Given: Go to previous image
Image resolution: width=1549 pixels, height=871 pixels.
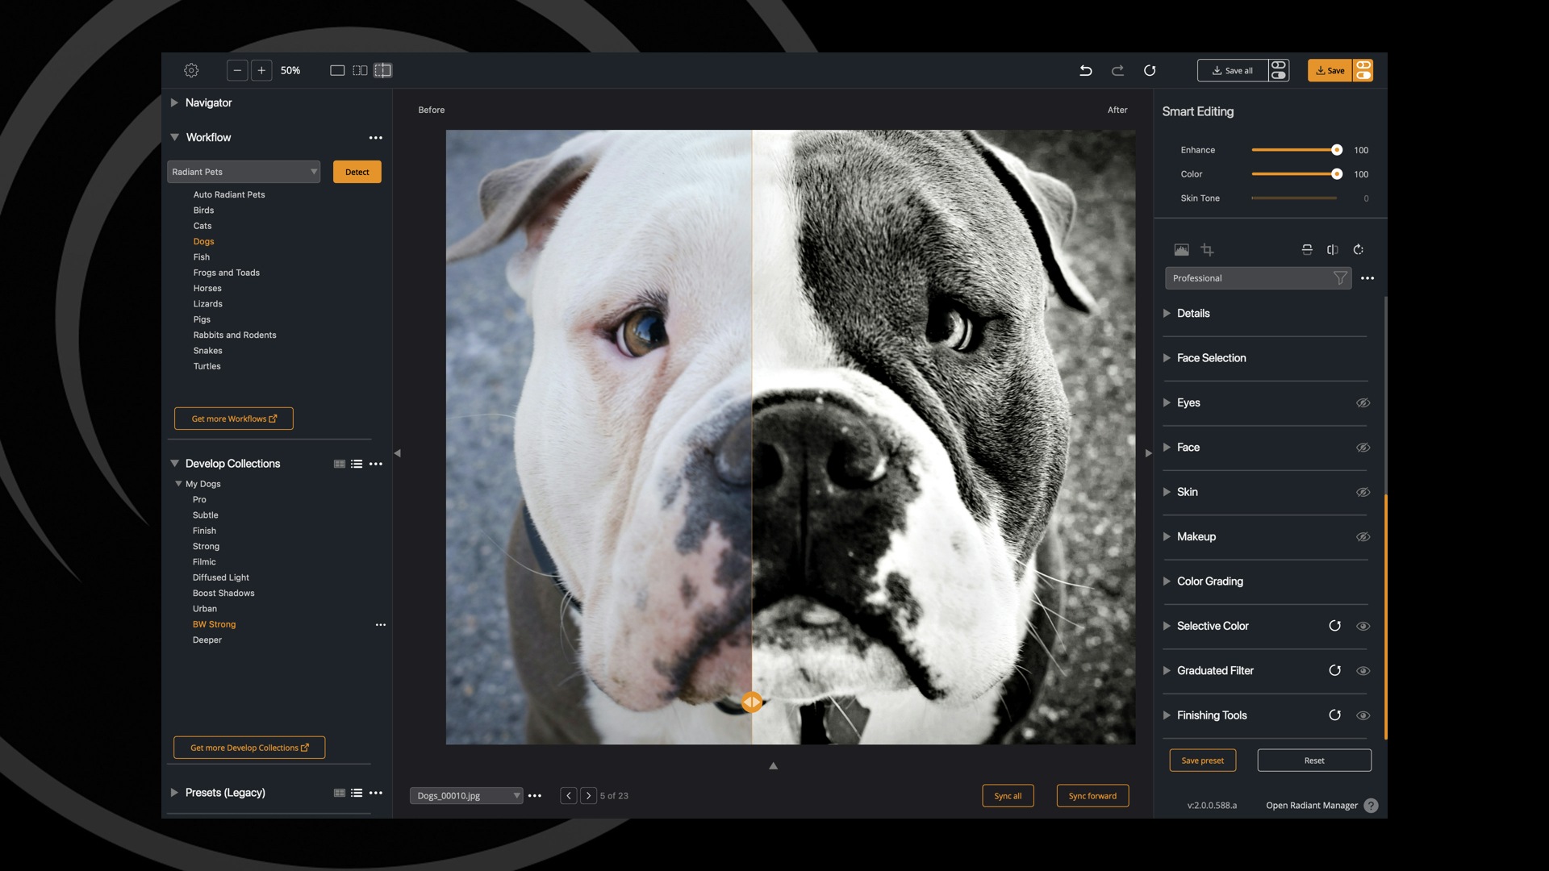Looking at the screenshot, I should (x=569, y=796).
